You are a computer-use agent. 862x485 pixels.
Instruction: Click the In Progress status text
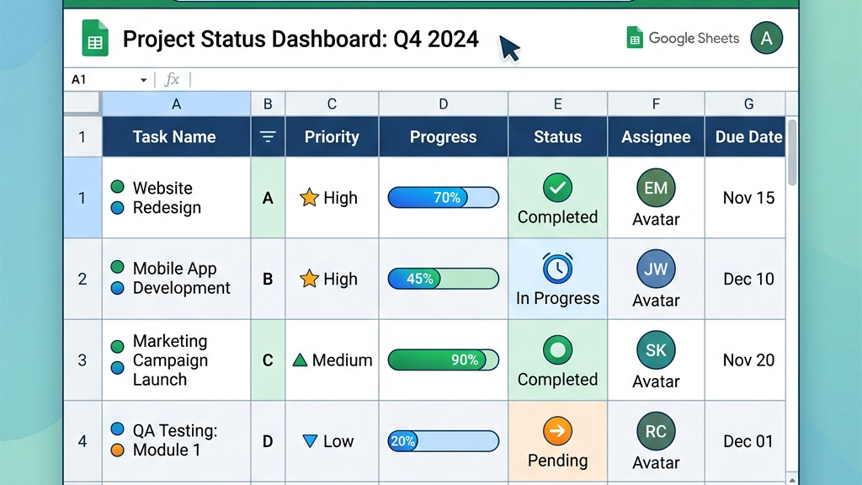coord(557,298)
